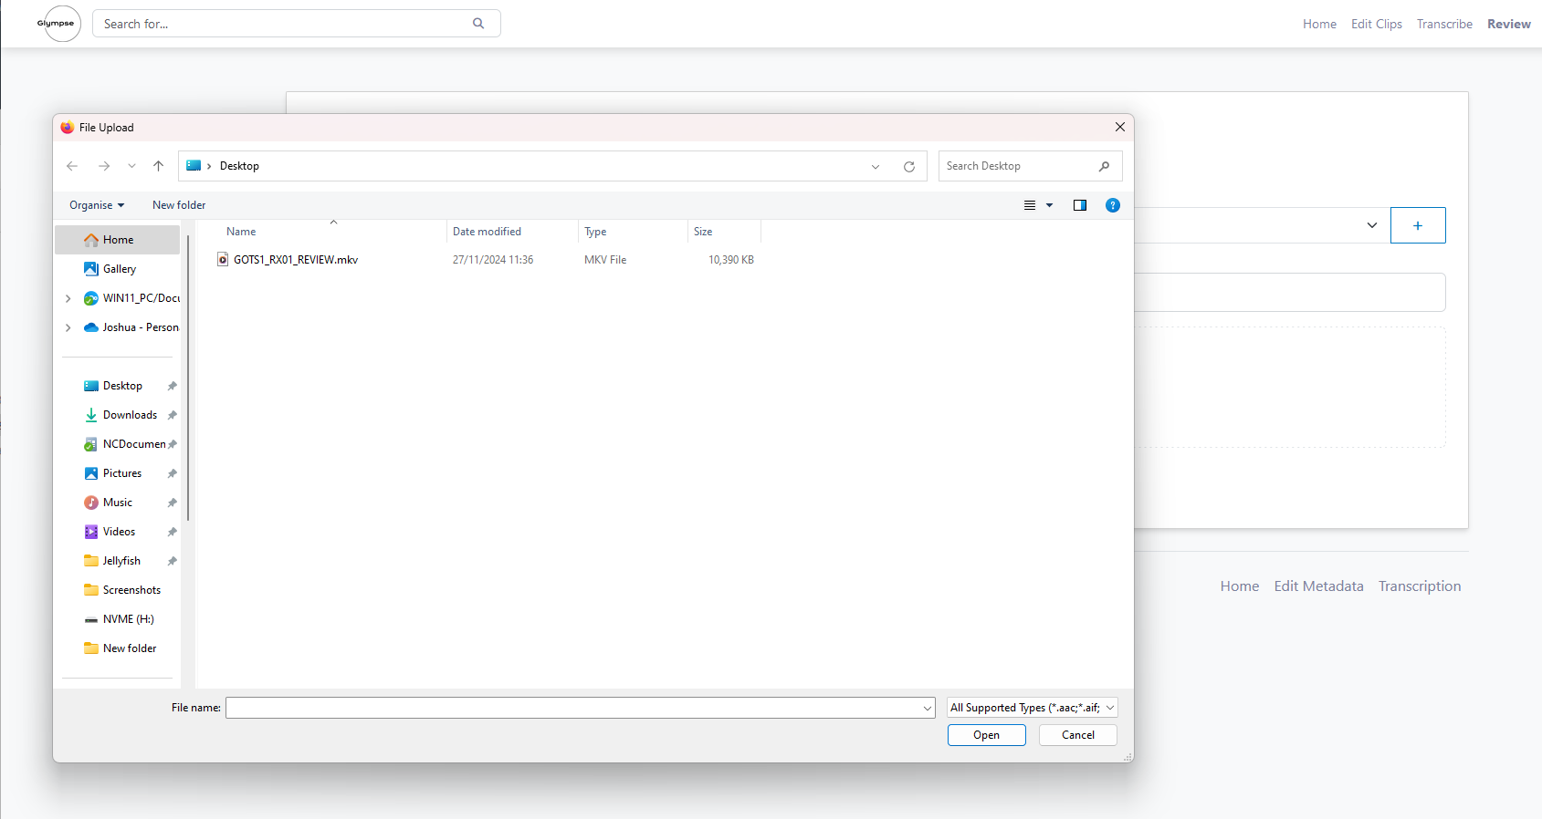Click the Back navigation arrow in the dialog
This screenshot has height=819, width=1542.
[72, 166]
